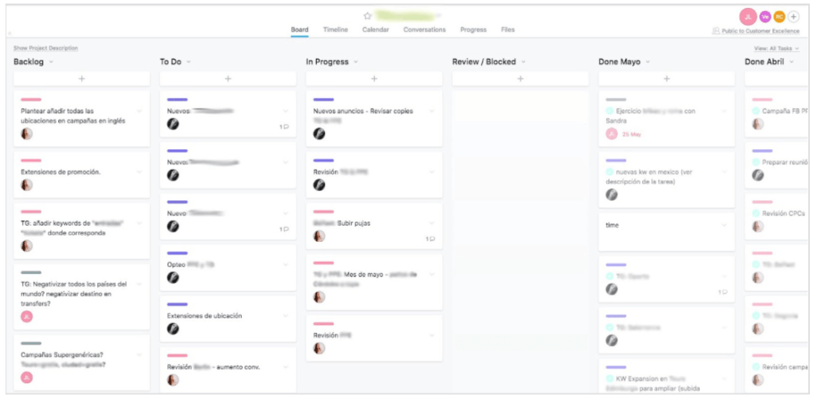Image resolution: width=817 pixels, height=400 pixels.
Task: Click Public to Customer Excellence sharing link
Action: [756, 31]
